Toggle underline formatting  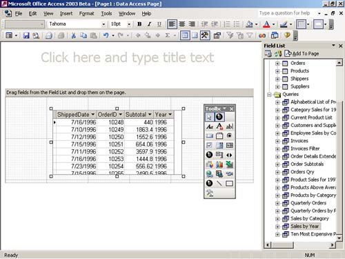(x=159, y=24)
